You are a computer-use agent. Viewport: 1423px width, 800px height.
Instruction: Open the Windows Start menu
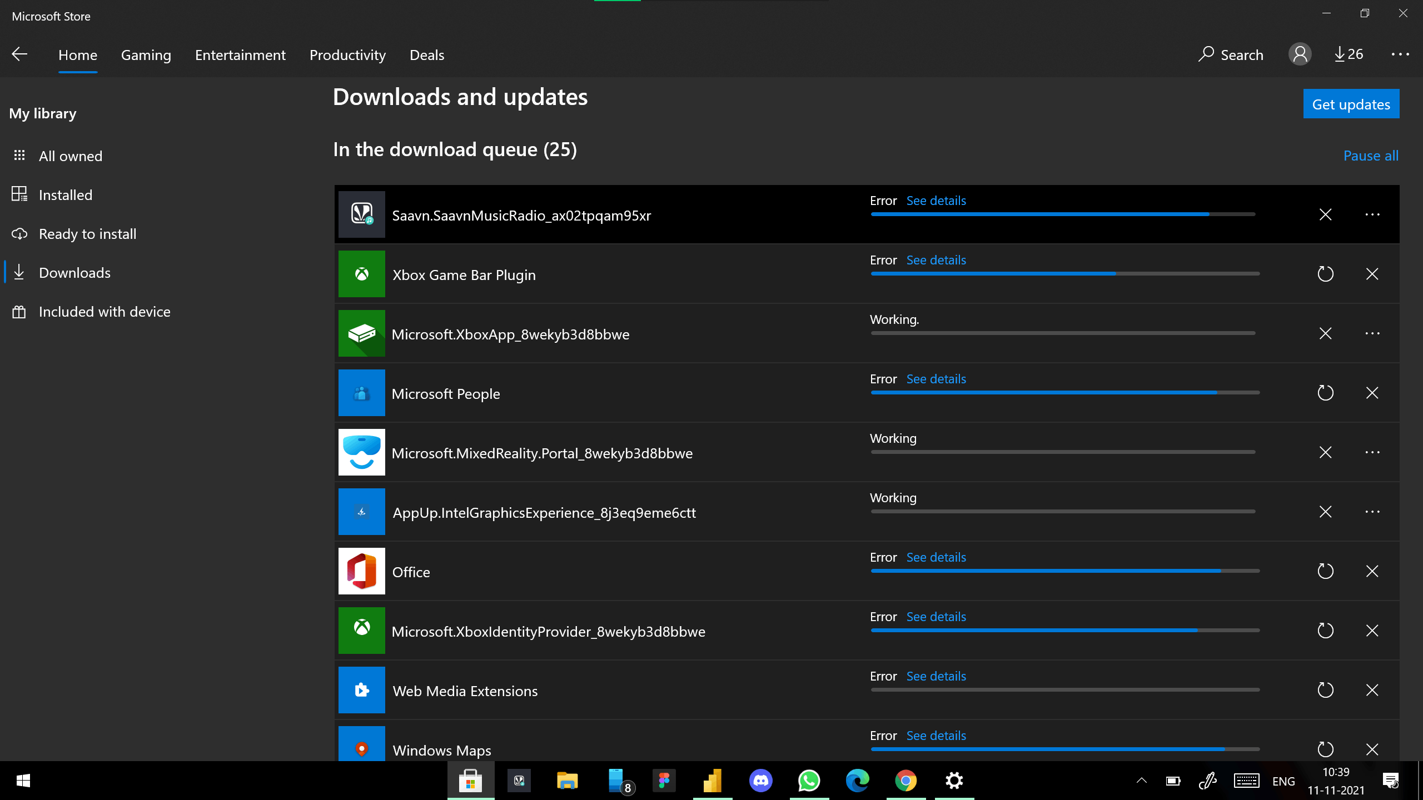click(x=23, y=781)
